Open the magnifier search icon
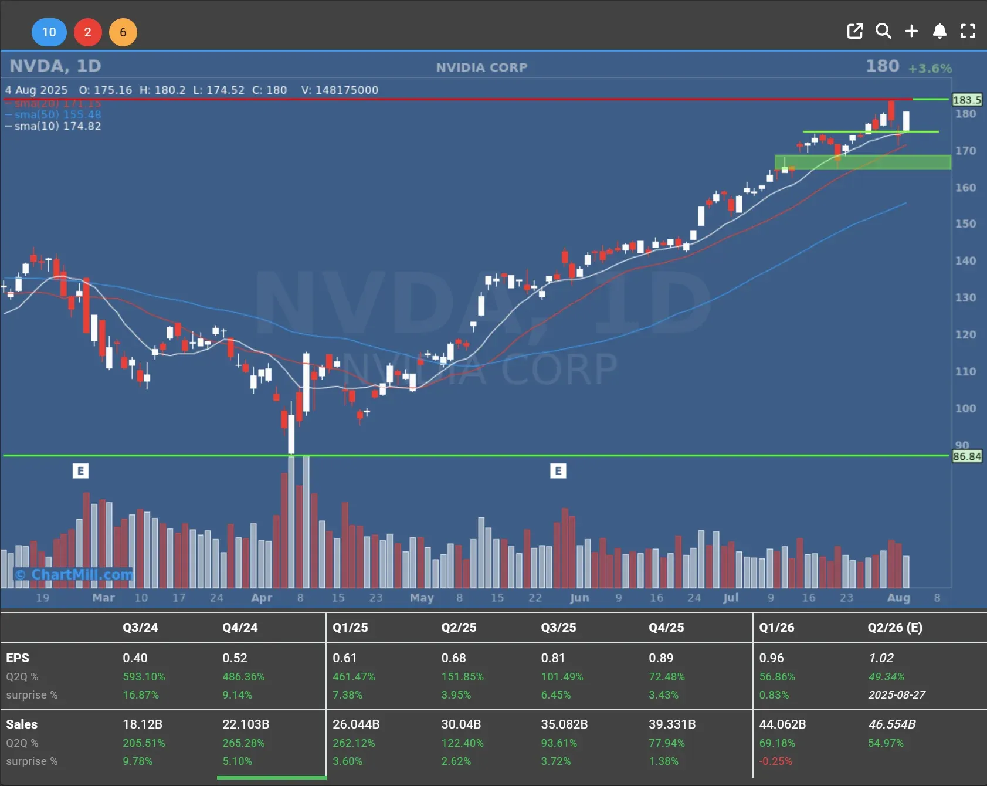987x786 pixels. (883, 31)
